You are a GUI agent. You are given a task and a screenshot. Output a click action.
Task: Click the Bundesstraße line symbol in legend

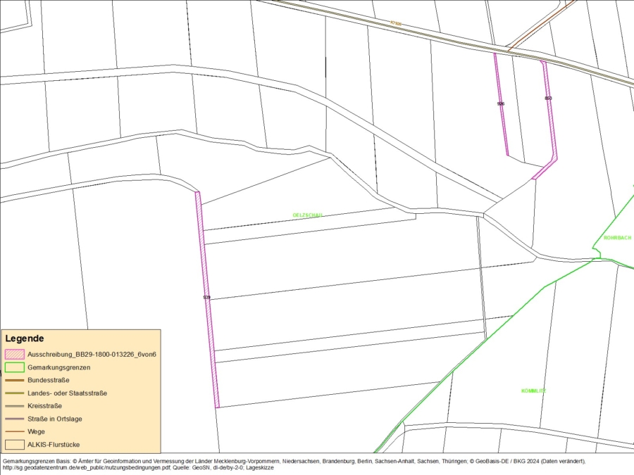[14, 380]
